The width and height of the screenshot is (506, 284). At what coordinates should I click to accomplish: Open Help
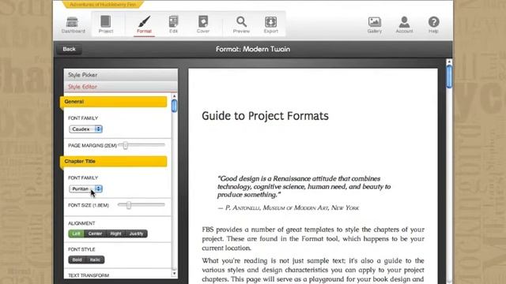pyautogui.click(x=433, y=24)
